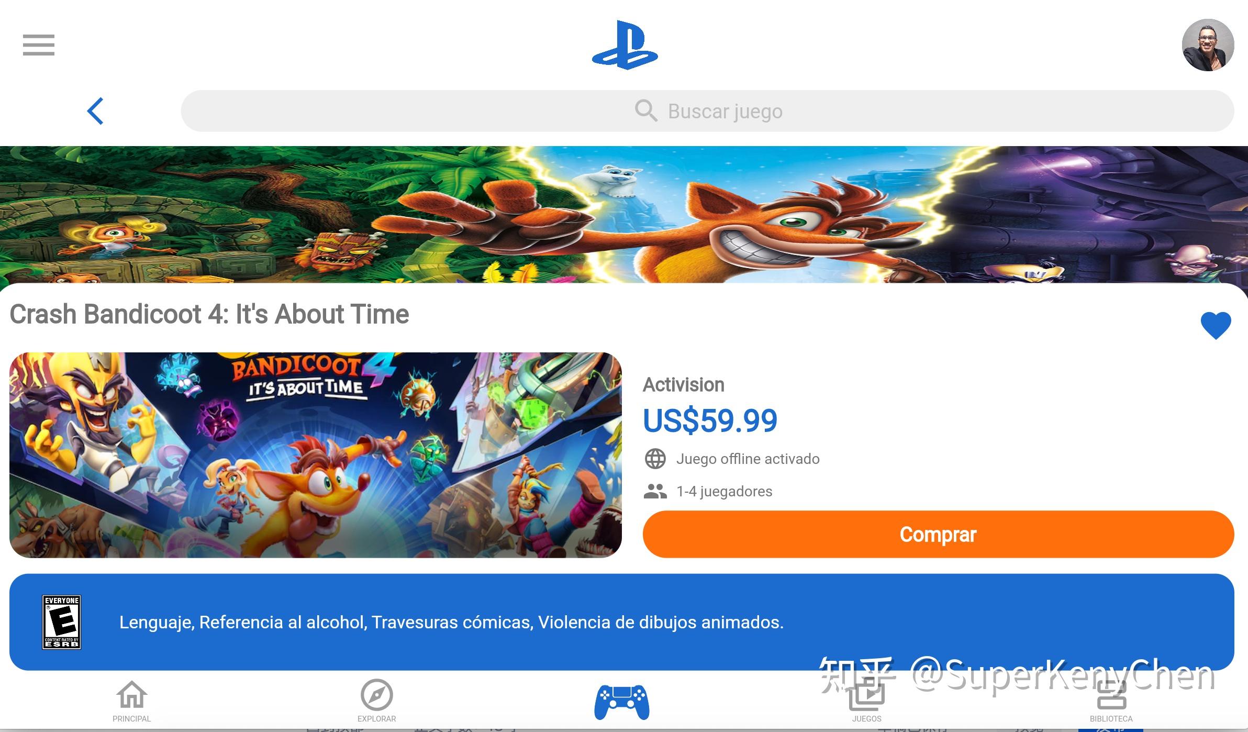Toggle the favorite heart icon
1248x732 pixels.
1216,325
